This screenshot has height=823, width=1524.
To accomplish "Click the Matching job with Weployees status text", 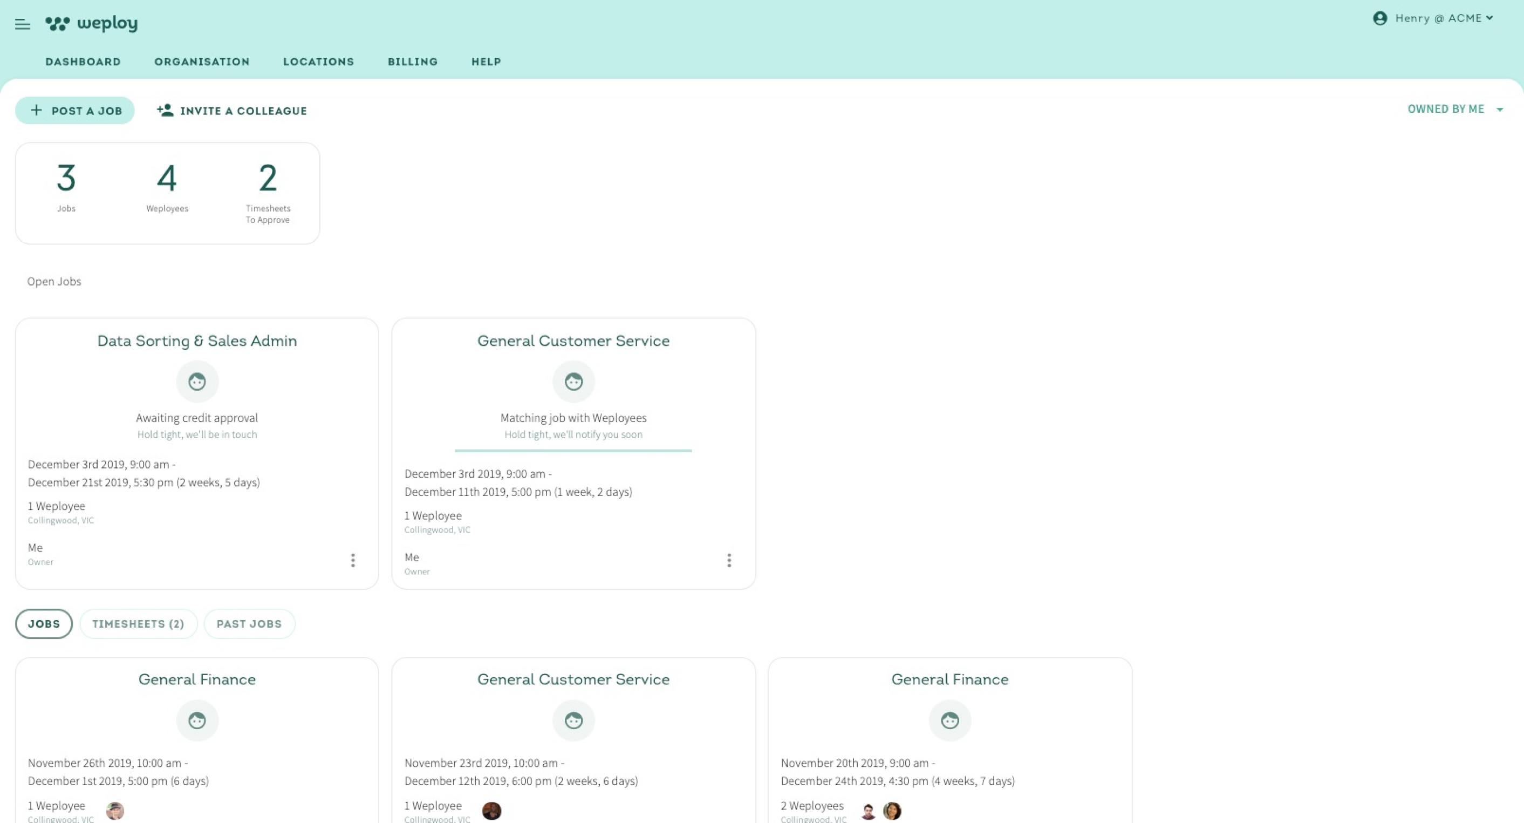I will [573, 418].
